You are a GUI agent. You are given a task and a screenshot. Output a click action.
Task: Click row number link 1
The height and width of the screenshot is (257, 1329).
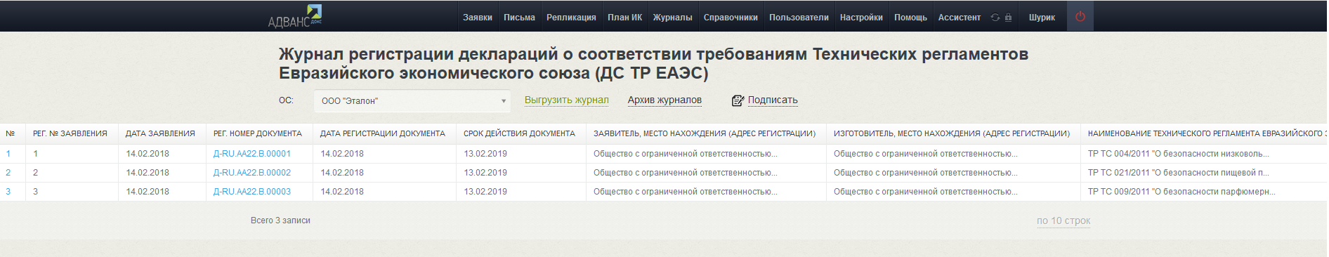point(8,154)
